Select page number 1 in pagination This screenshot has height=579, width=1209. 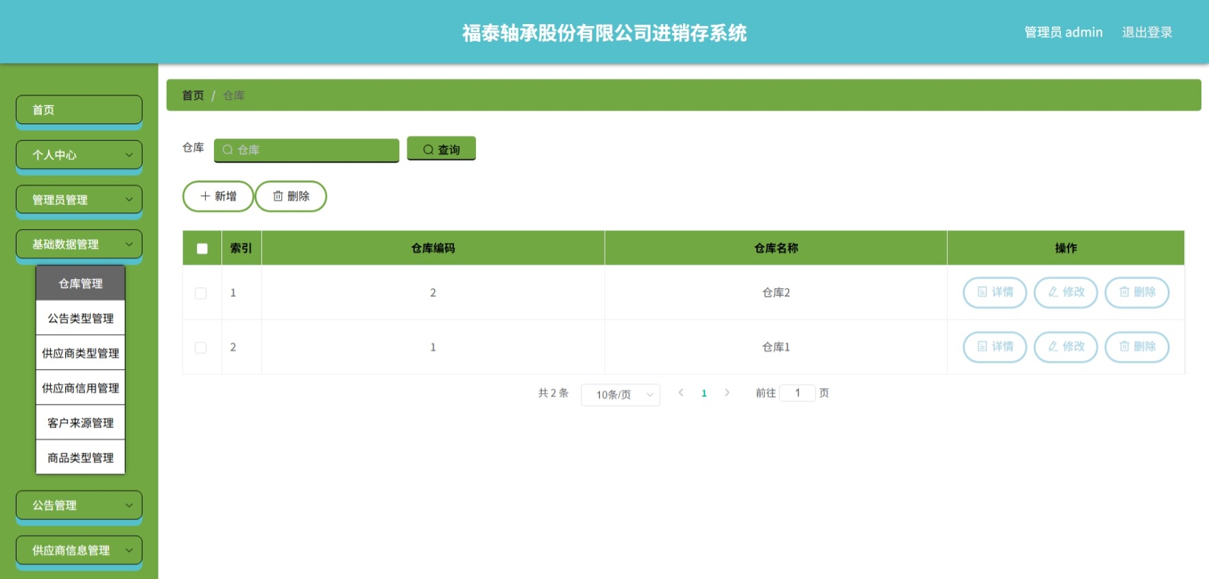704,393
